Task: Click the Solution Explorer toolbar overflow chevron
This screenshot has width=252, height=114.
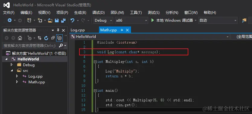Action: (65, 35)
